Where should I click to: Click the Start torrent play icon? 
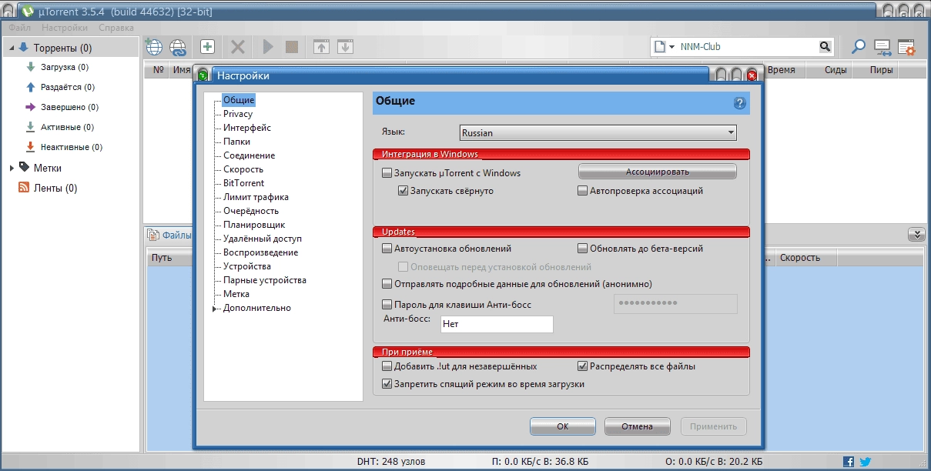[x=268, y=47]
